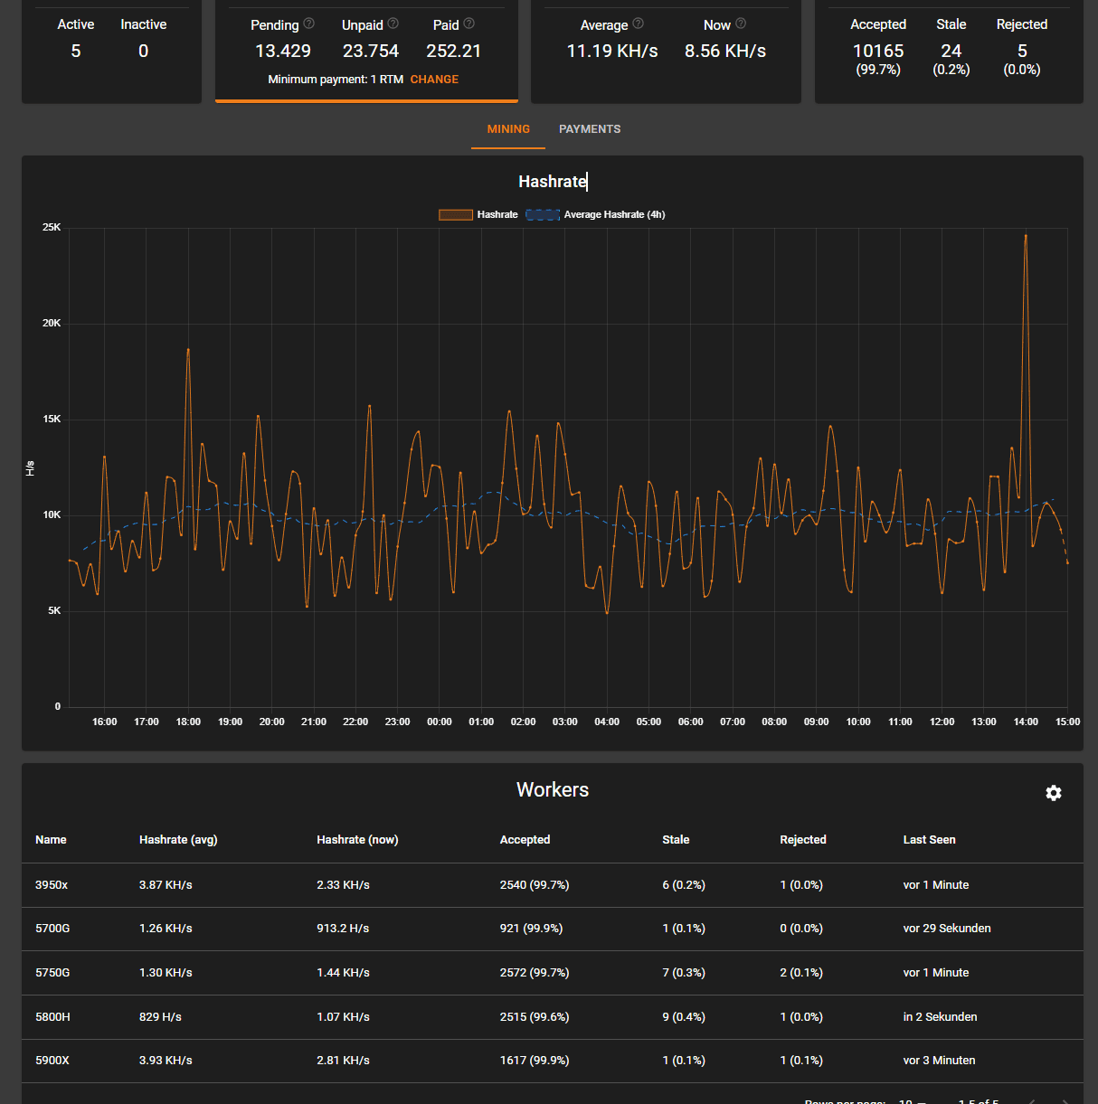Click the help icon next to Unpaid
Screen dimensions: 1098x1104
tap(393, 24)
